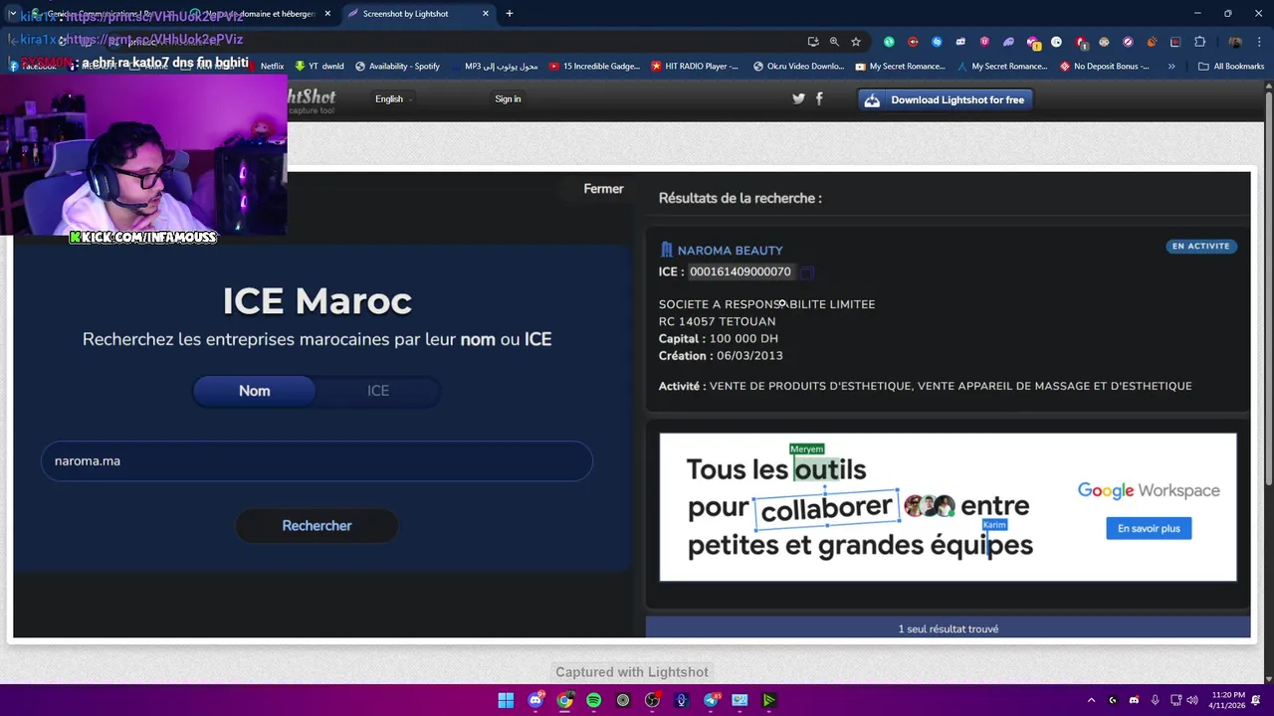1274x716 pixels.
Task: Click the ICE number 000161409000070
Action: [x=741, y=272]
